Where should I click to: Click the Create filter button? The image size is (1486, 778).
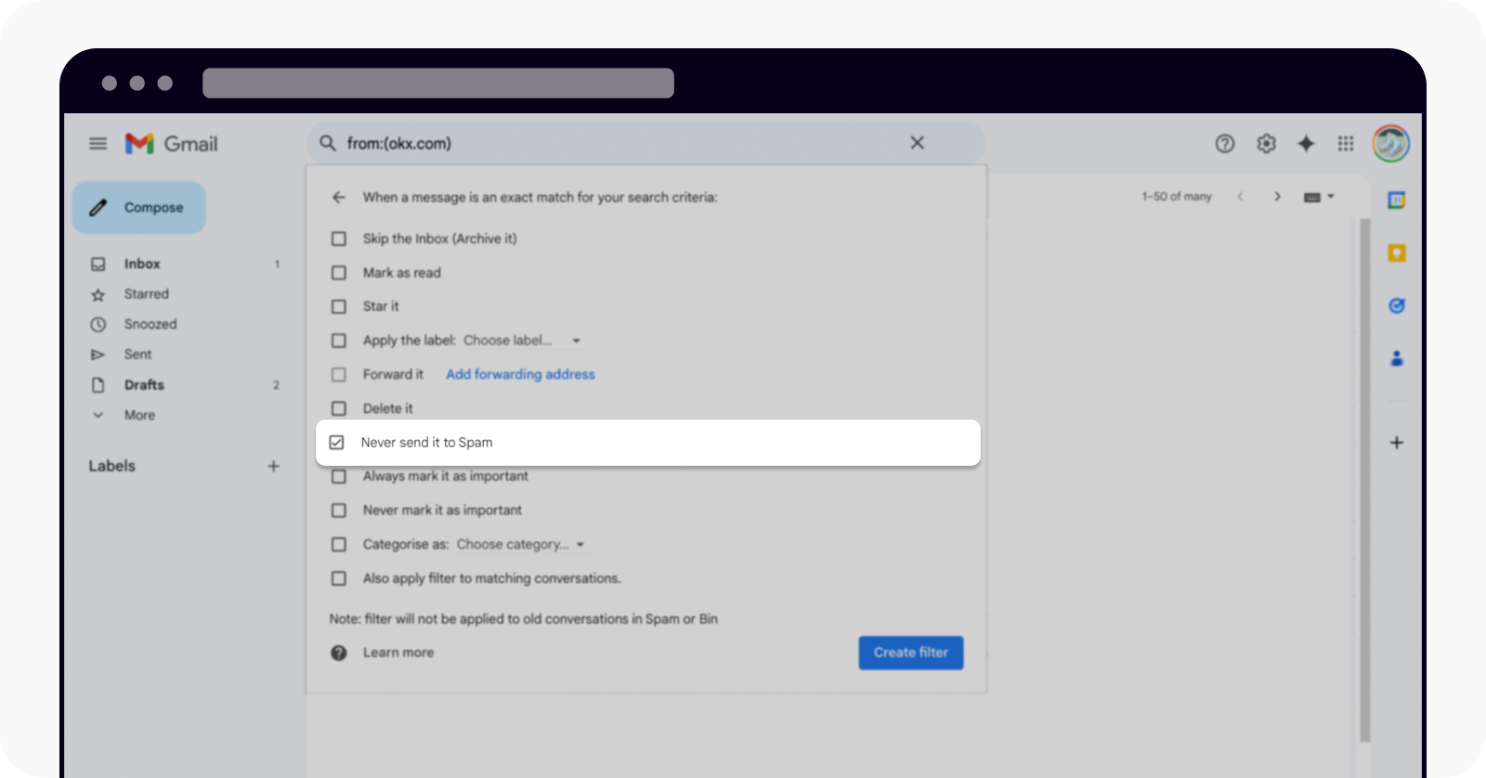(x=911, y=653)
